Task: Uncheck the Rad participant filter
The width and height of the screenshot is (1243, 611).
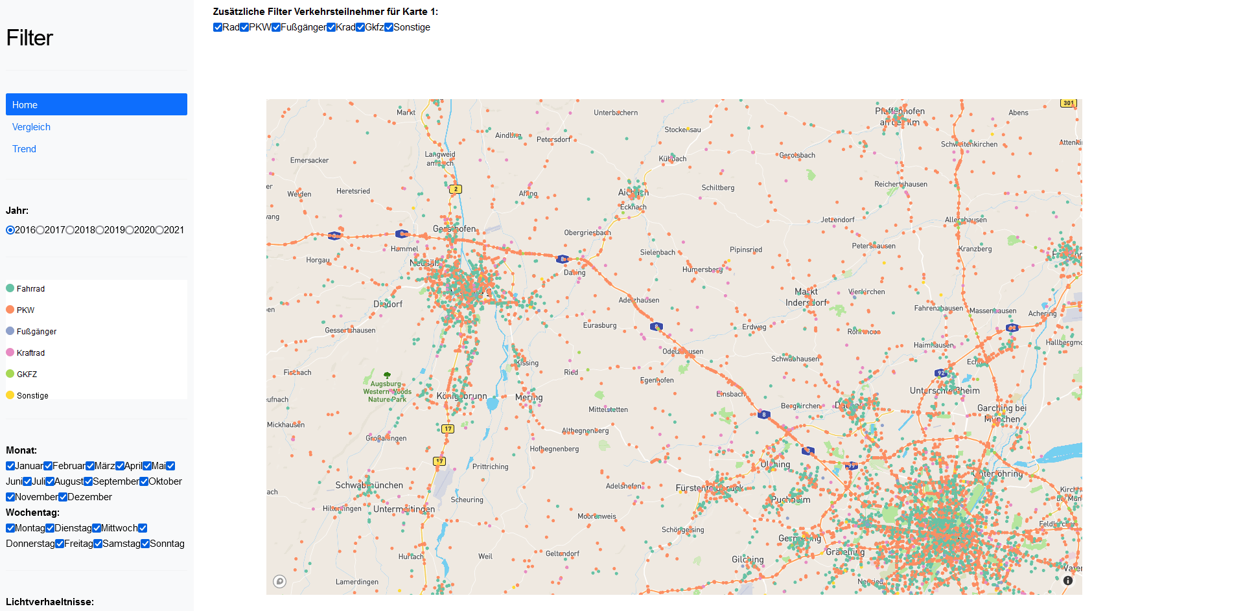Action: pos(218,27)
